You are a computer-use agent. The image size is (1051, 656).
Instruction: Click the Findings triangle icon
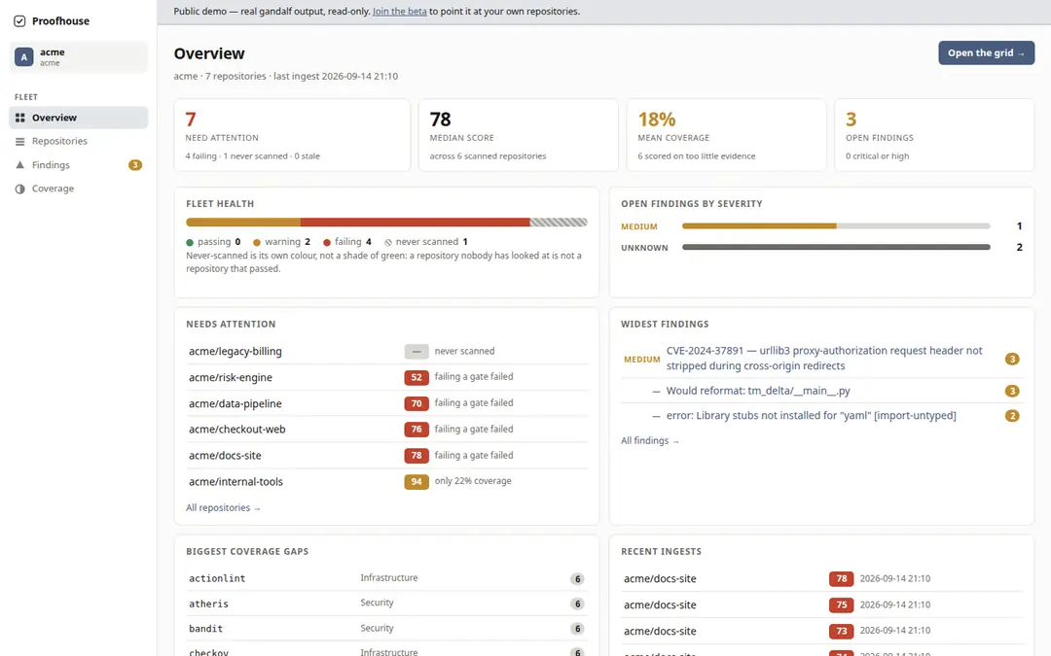[20, 164]
